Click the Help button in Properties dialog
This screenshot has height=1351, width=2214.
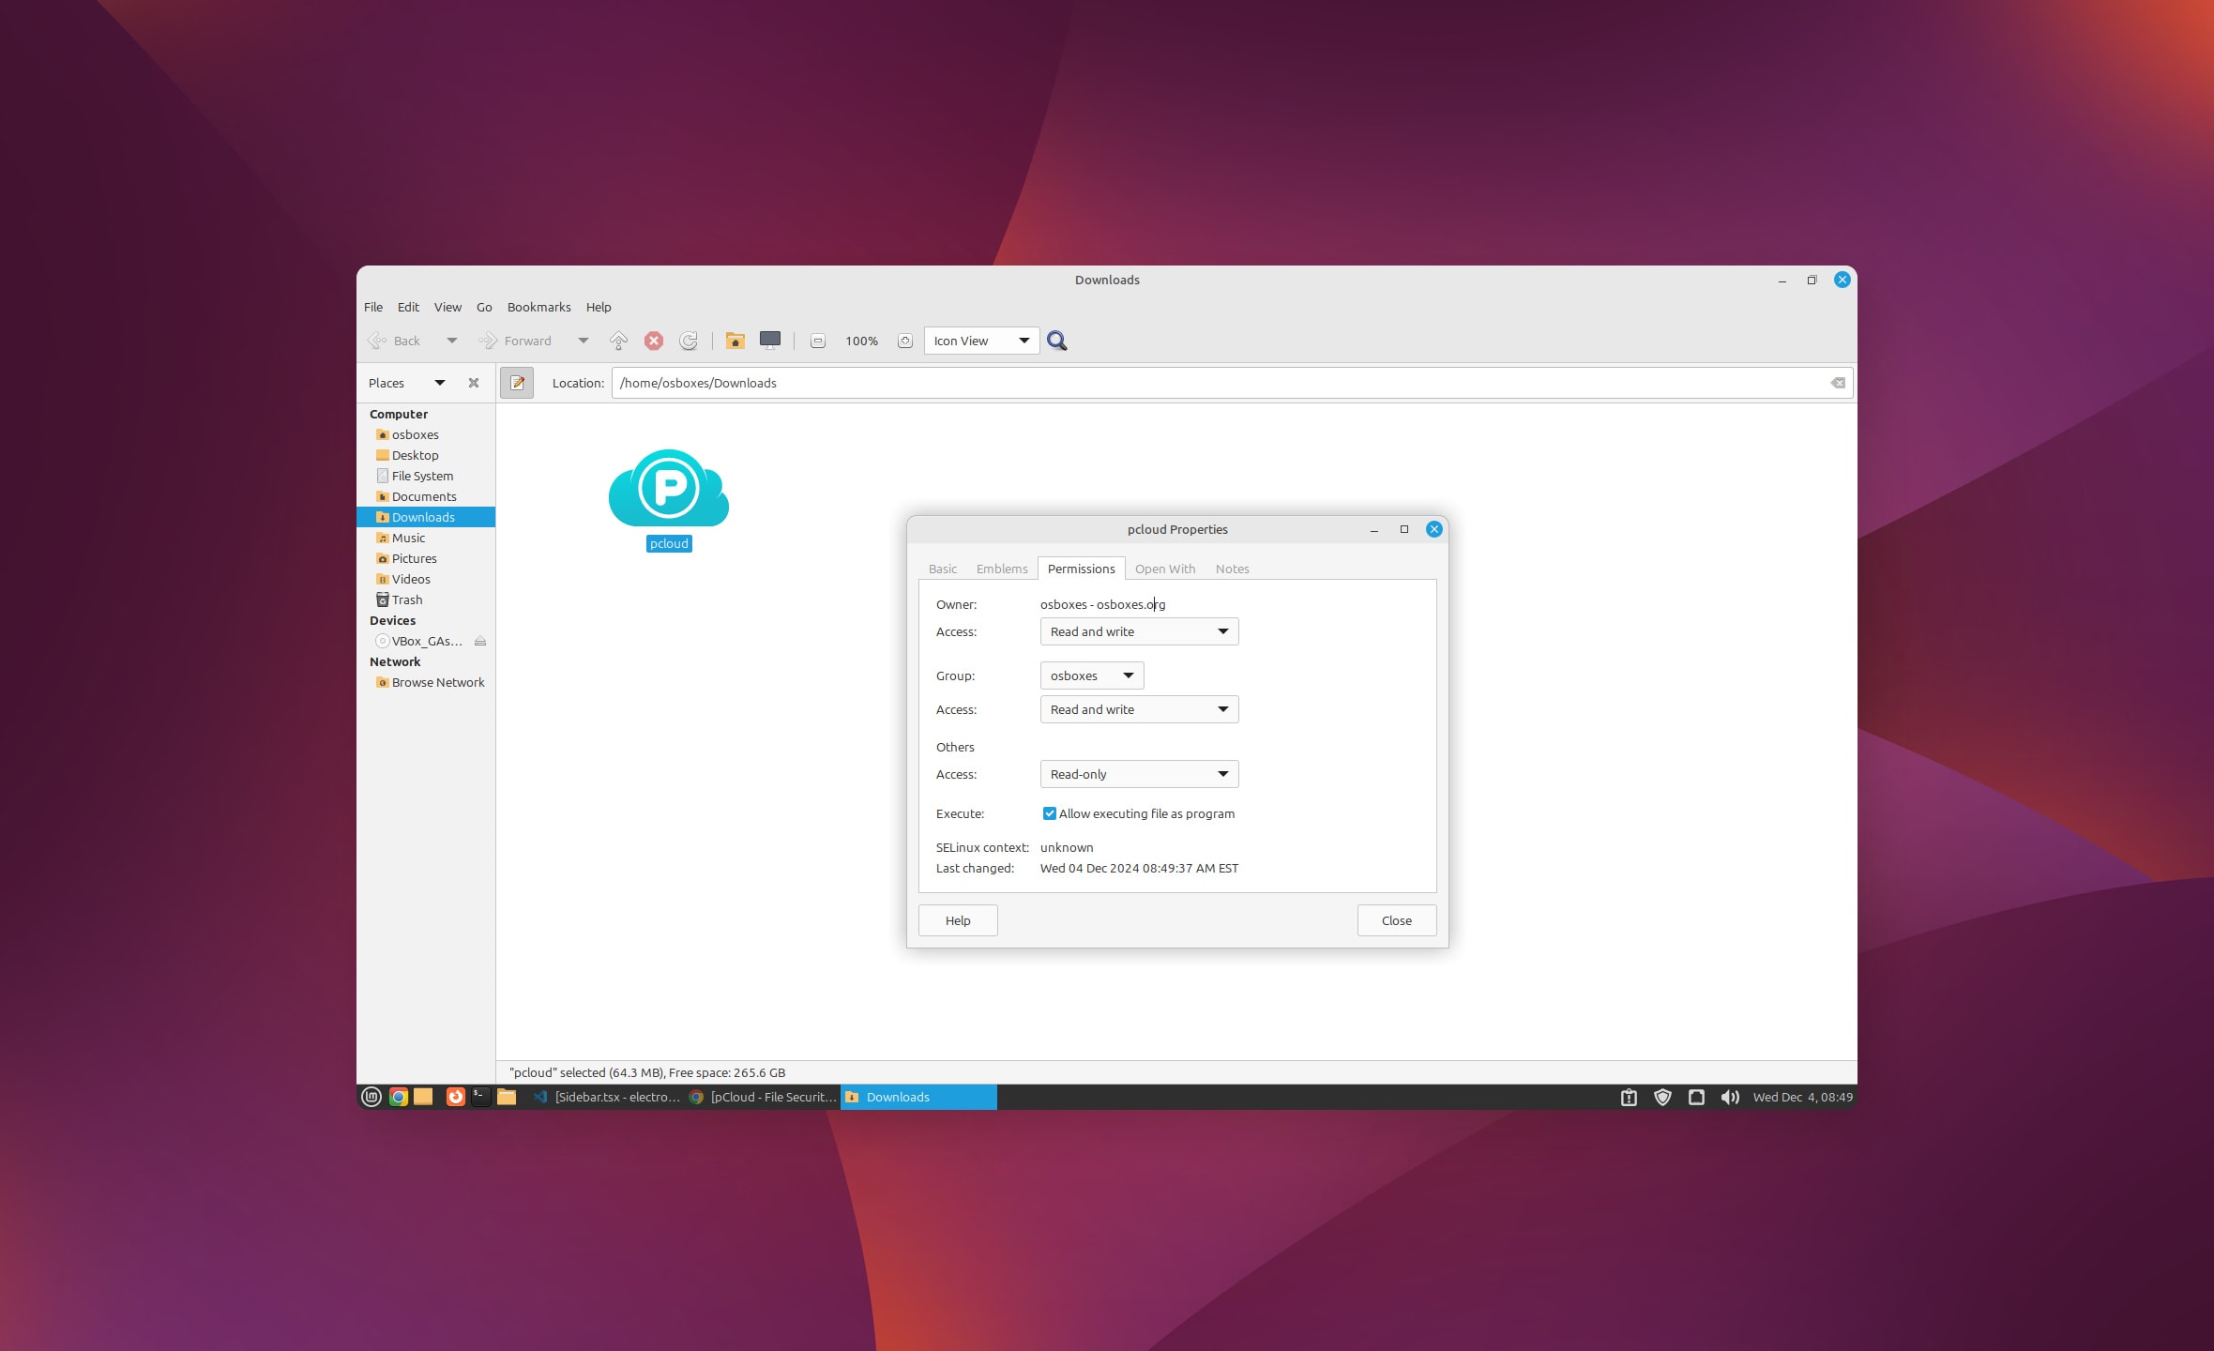tap(957, 920)
